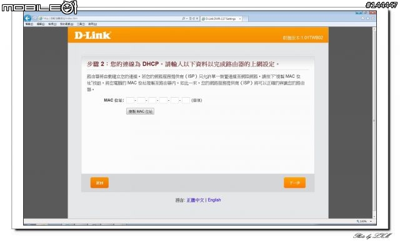Open the 說明 (Help) menu

(92, 24)
